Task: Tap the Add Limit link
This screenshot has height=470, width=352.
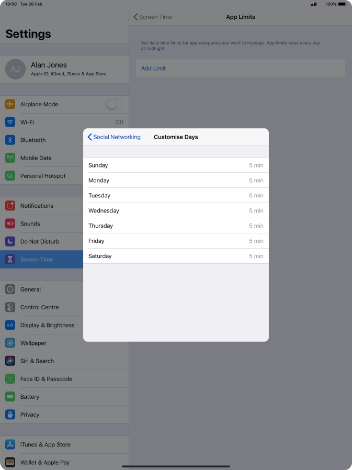Action: tap(153, 69)
